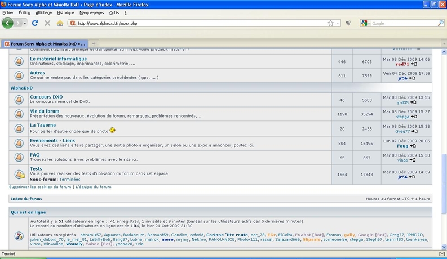
Task: Click inside the address URL field
Action: [201, 23]
